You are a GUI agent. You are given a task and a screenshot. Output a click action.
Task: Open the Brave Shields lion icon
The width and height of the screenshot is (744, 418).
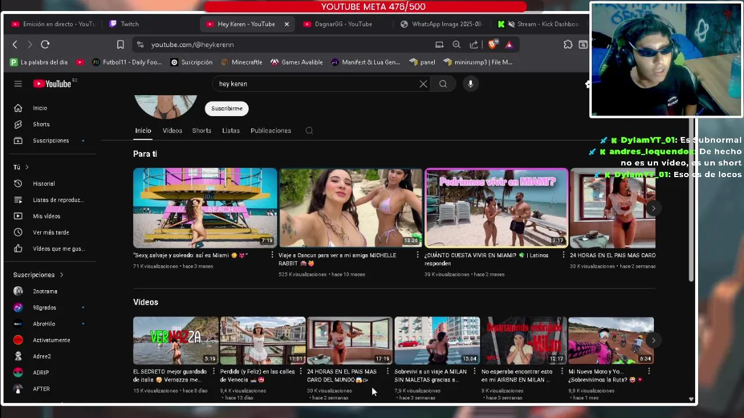tap(493, 44)
